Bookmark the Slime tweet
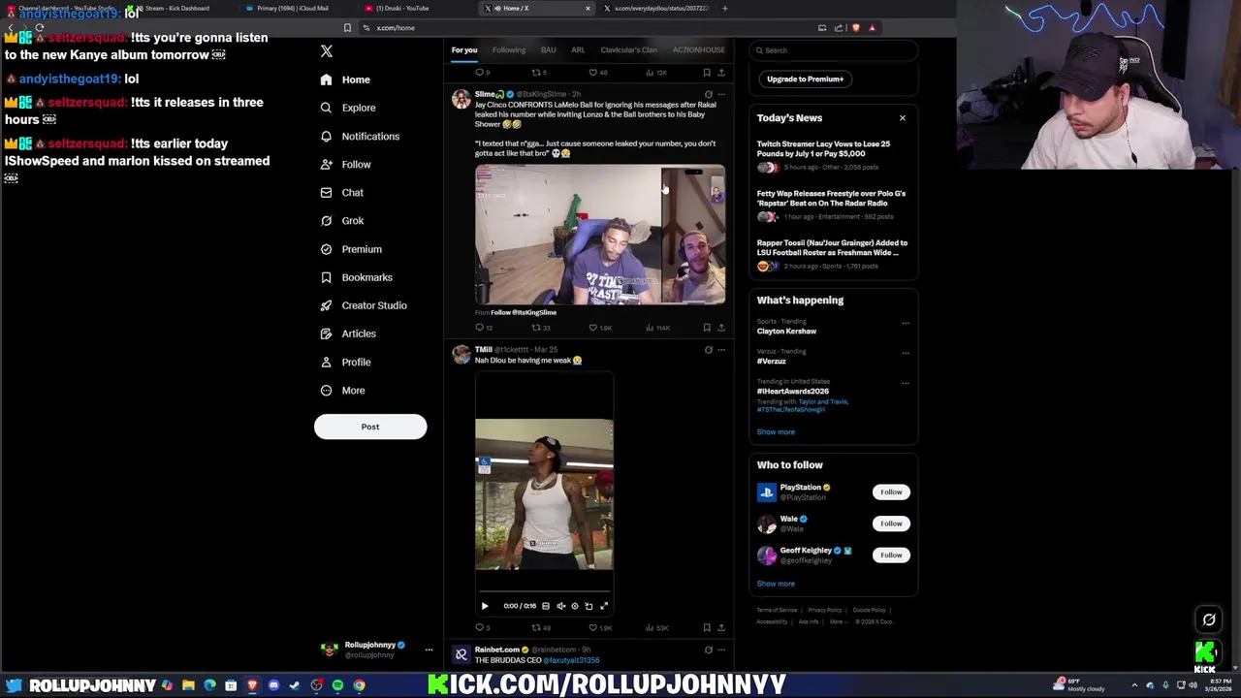Image resolution: width=1241 pixels, height=698 pixels. [x=707, y=328]
